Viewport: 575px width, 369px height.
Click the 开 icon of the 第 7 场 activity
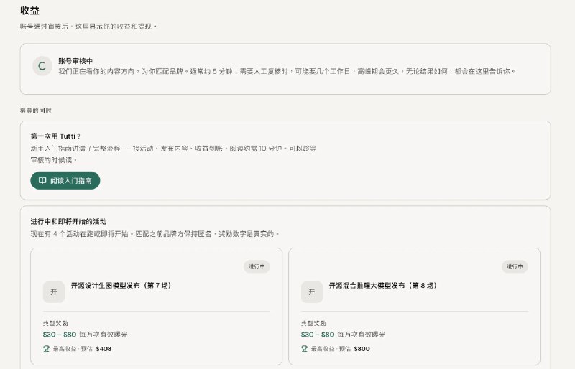pyautogui.click(x=54, y=291)
